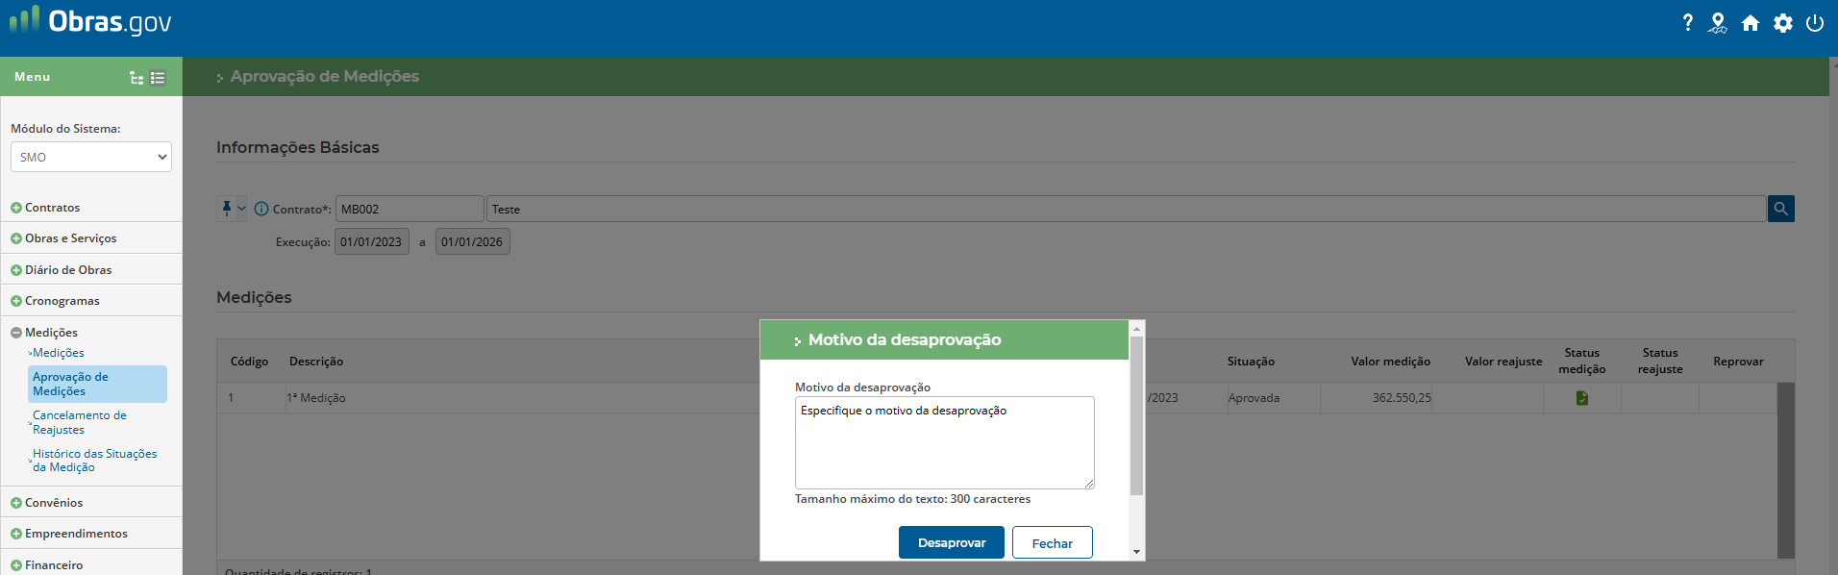Go to home via house icon
This screenshot has width=1838, height=575.
point(1751,23)
